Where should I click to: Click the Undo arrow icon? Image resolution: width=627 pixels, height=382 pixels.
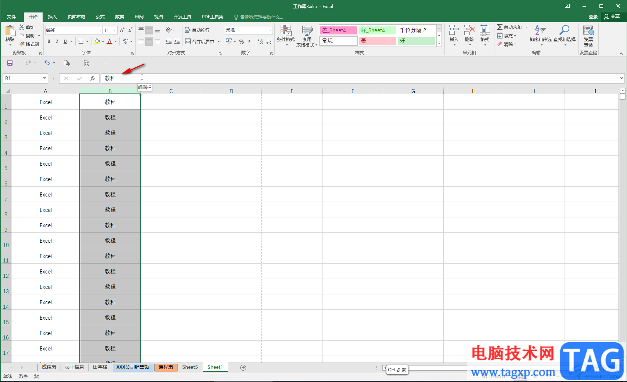47,63
